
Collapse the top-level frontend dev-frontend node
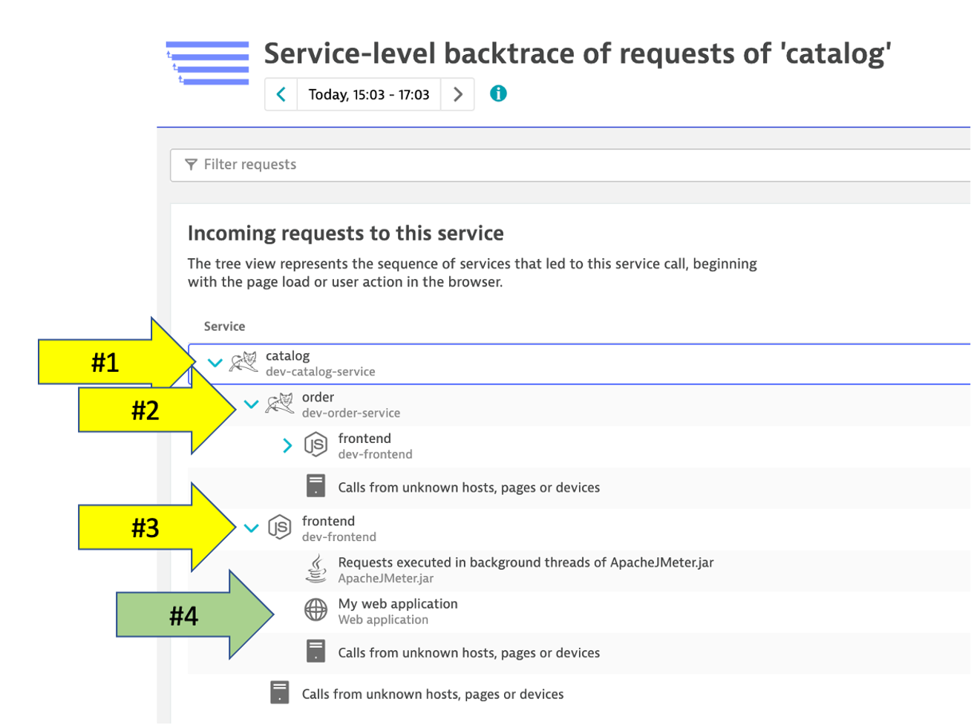tap(251, 528)
